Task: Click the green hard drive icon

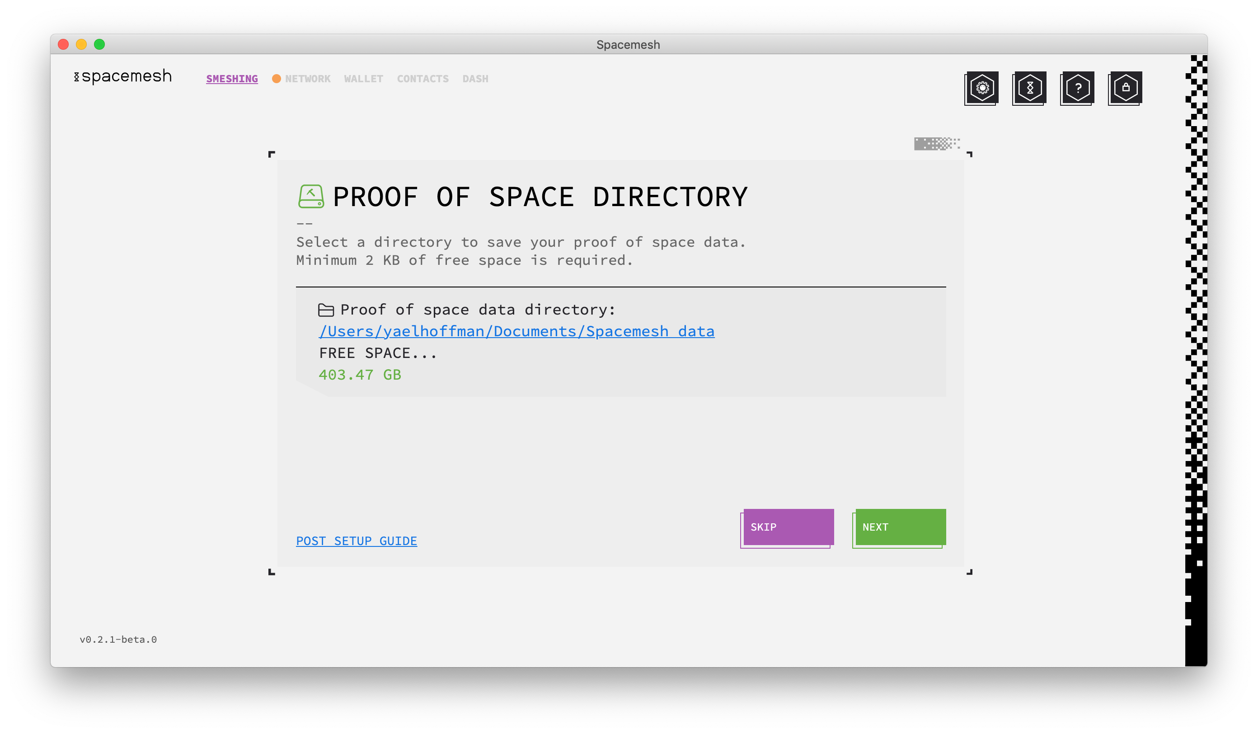Action: point(311,196)
